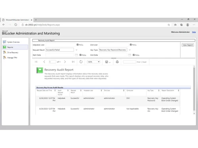198x148 pixels.
Task: Open the 100% zoom dropdown
Action: pyautogui.click(x=93, y=62)
